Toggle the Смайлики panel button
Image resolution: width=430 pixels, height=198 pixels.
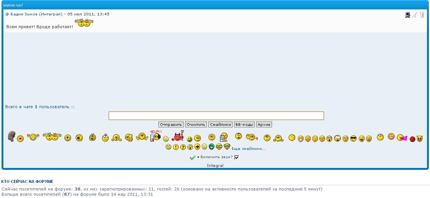click(x=220, y=124)
